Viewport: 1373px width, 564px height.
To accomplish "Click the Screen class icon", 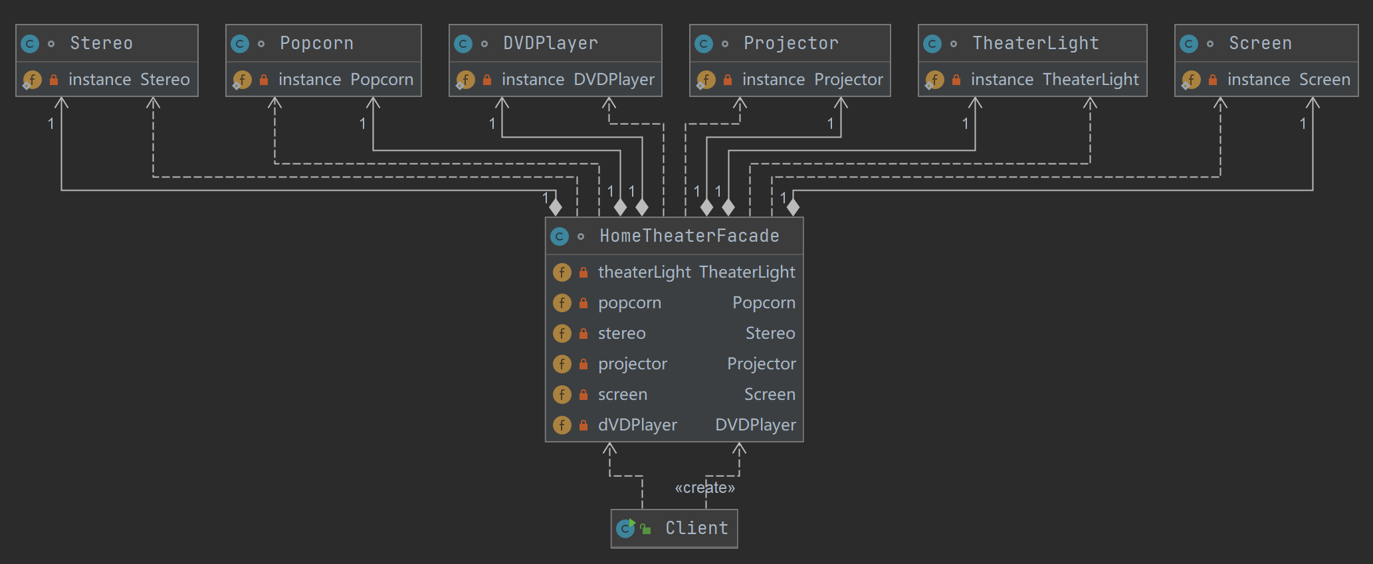I will (x=1189, y=44).
